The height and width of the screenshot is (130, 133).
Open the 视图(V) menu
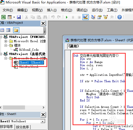tap(37, 10)
